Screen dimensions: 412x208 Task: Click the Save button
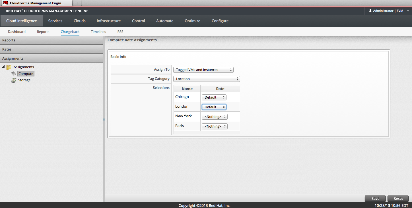[375, 199]
